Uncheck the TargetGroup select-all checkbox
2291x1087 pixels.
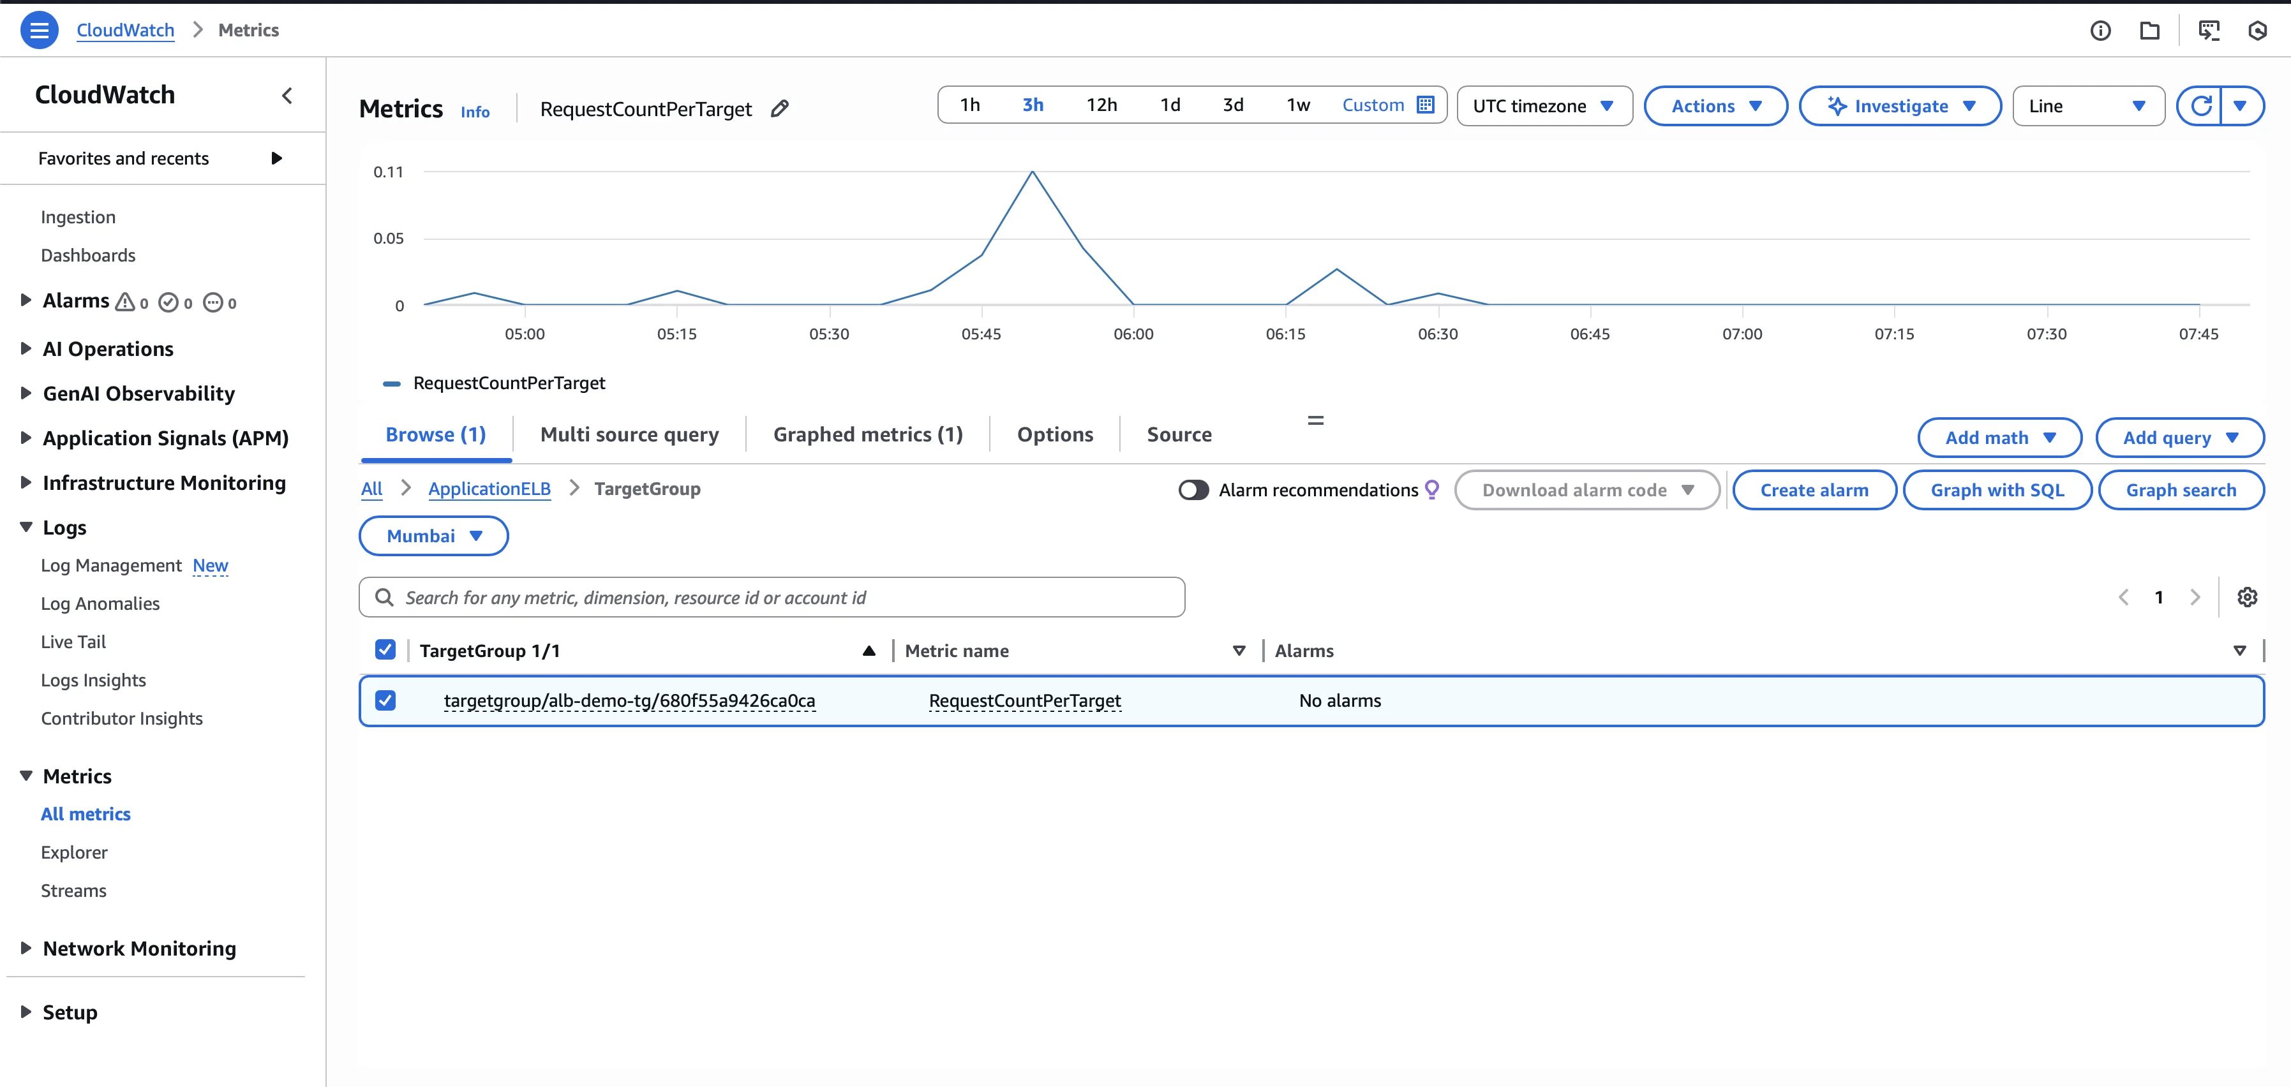pos(385,649)
